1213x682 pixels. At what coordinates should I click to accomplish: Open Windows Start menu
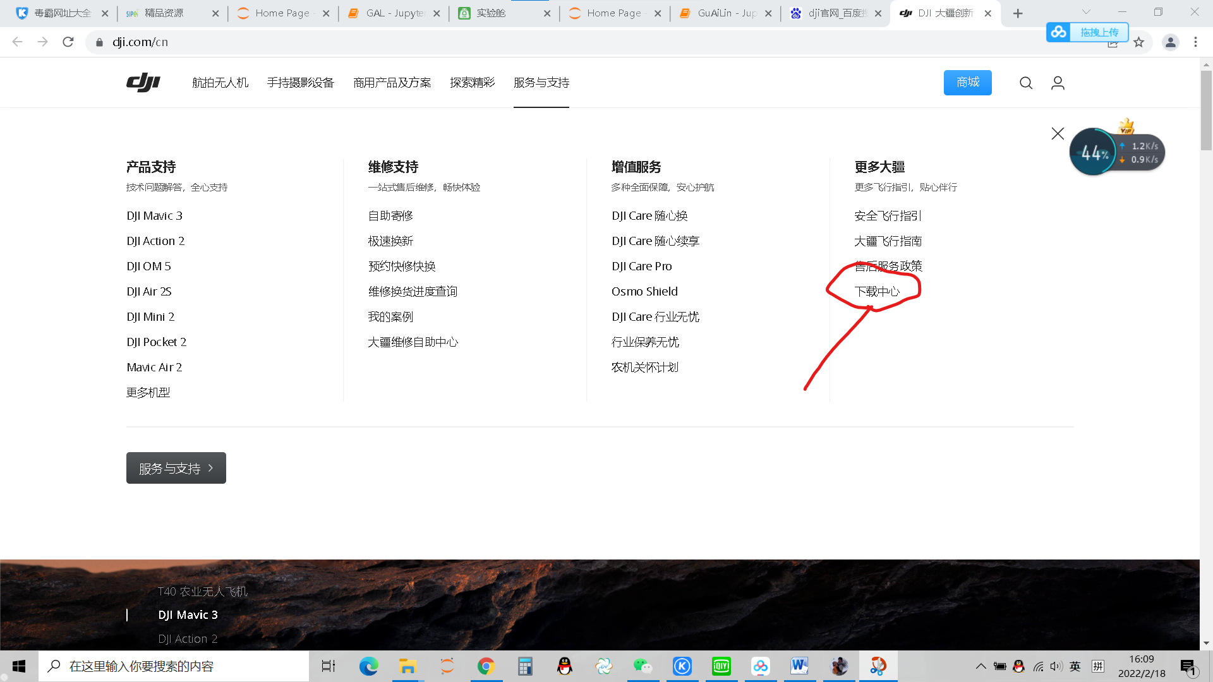pyautogui.click(x=19, y=666)
